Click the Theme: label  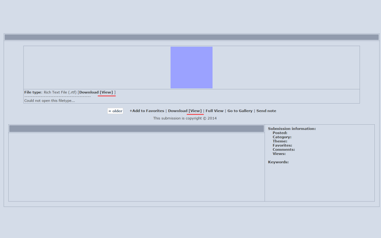[280, 141]
